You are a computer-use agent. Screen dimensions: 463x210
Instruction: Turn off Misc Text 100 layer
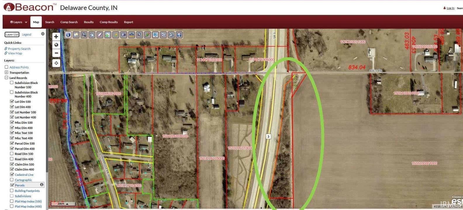coord(12,133)
